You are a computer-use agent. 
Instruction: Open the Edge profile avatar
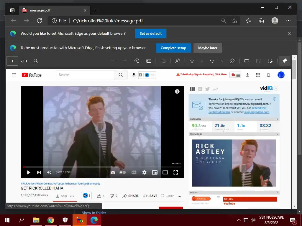point(275,21)
